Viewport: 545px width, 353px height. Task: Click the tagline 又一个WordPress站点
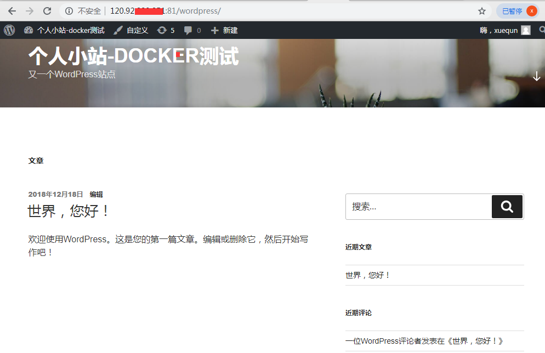pyautogui.click(x=72, y=75)
